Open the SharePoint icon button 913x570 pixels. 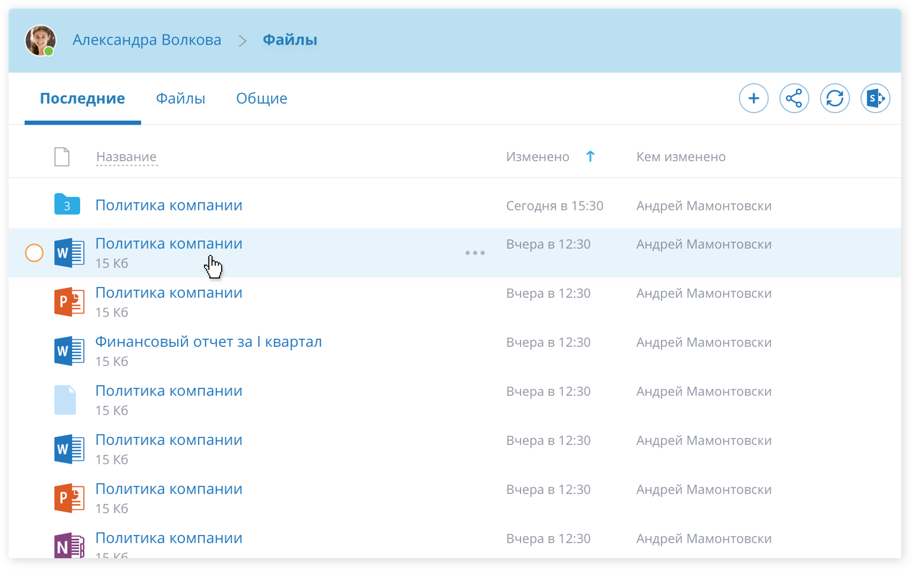point(875,98)
